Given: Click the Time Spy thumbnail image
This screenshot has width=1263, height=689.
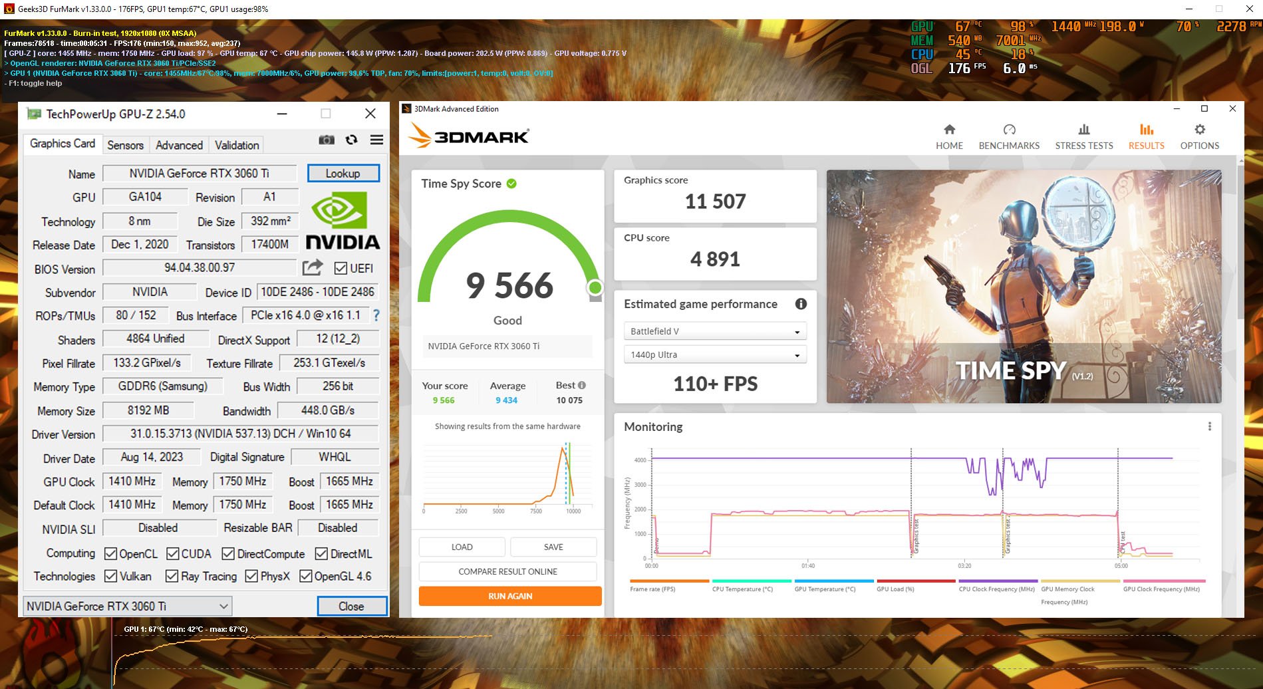Looking at the screenshot, I should (x=1024, y=287).
